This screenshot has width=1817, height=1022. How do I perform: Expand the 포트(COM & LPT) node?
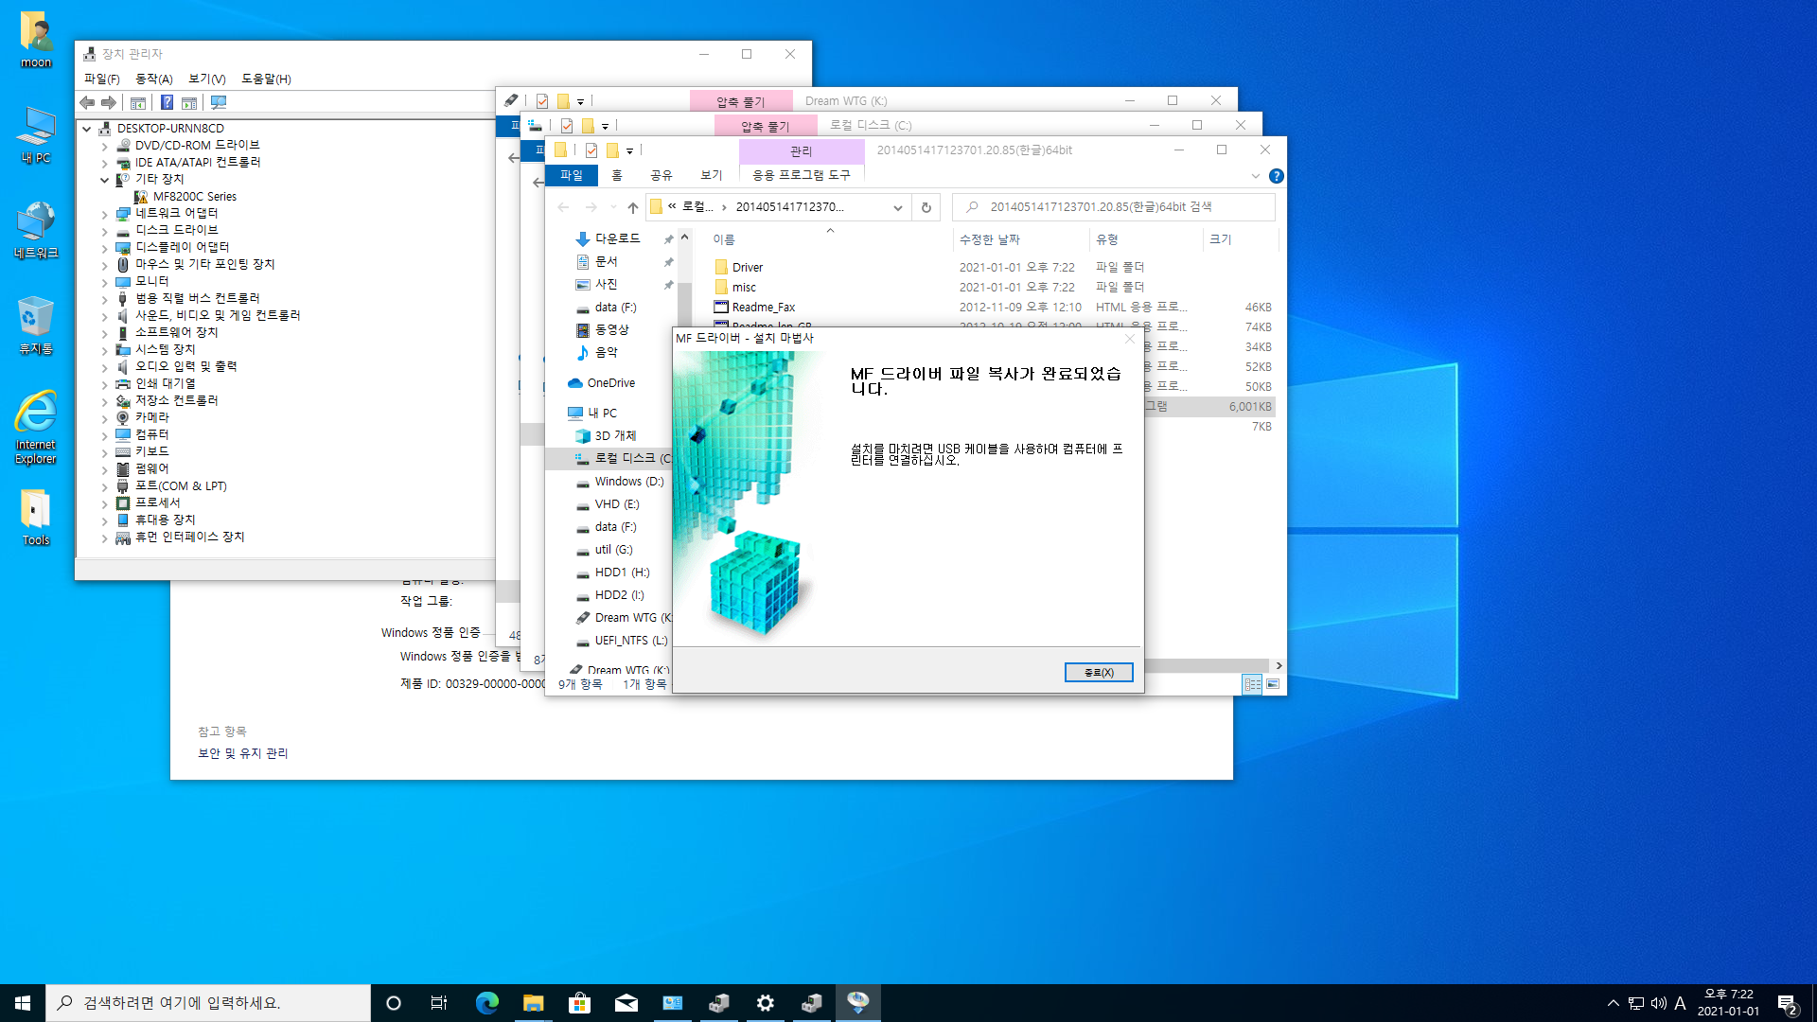click(104, 487)
